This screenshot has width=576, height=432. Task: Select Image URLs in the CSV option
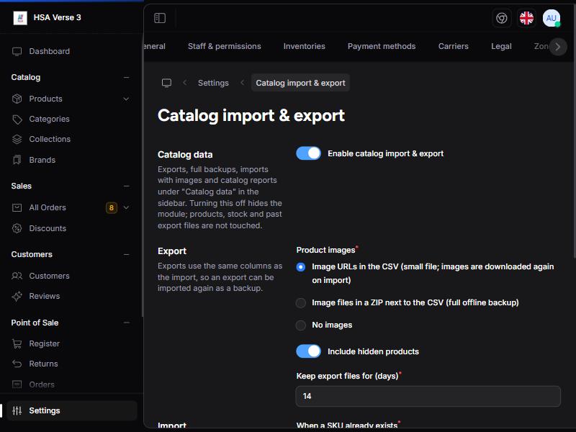point(300,267)
